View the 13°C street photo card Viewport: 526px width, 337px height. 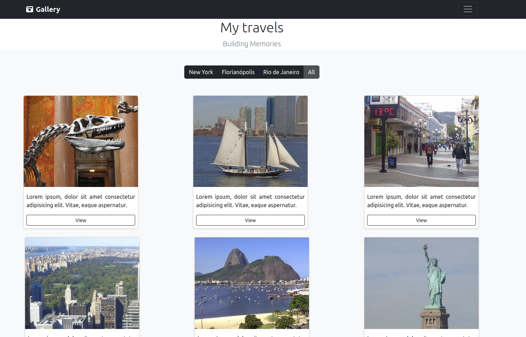coord(421,220)
